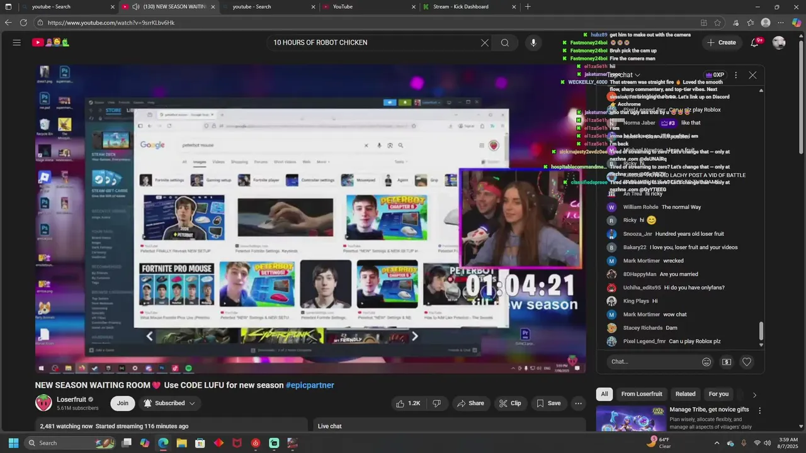Viewport: 806px width, 453px height.
Task: Select the All filter chip
Action: tap(604, 394)
